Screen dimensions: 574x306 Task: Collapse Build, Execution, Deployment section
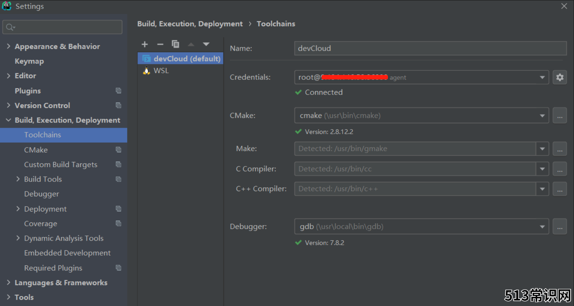click(x=9, y=120)
